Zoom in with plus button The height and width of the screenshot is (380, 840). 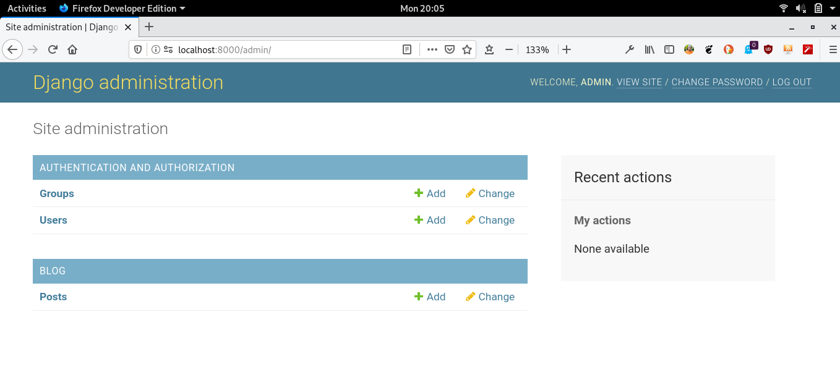(567, 49)
